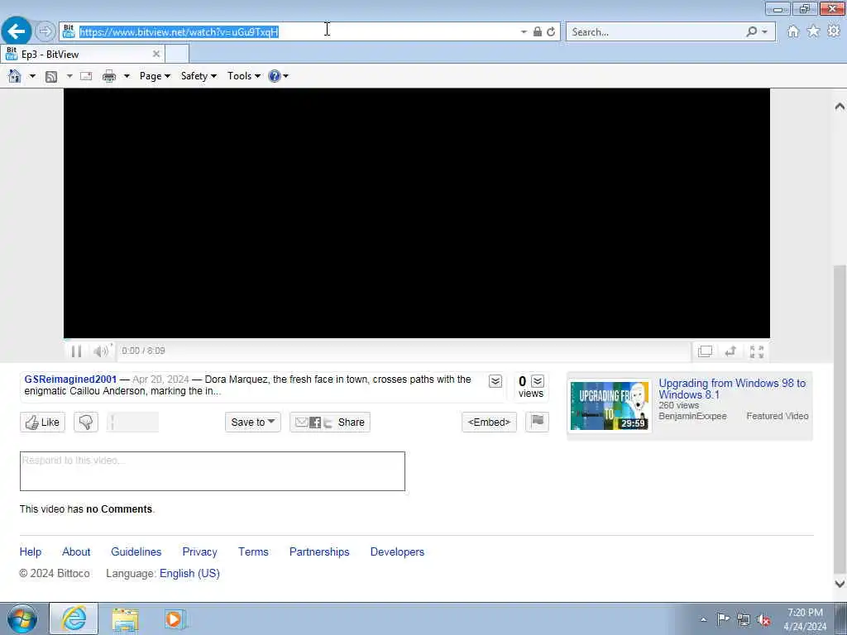The image size is (847, 635).
Task: Click the Read mail icon
Action: click(86, 76)
